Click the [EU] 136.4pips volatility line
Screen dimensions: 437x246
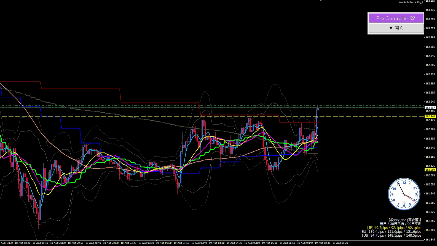tap(391, 232)
